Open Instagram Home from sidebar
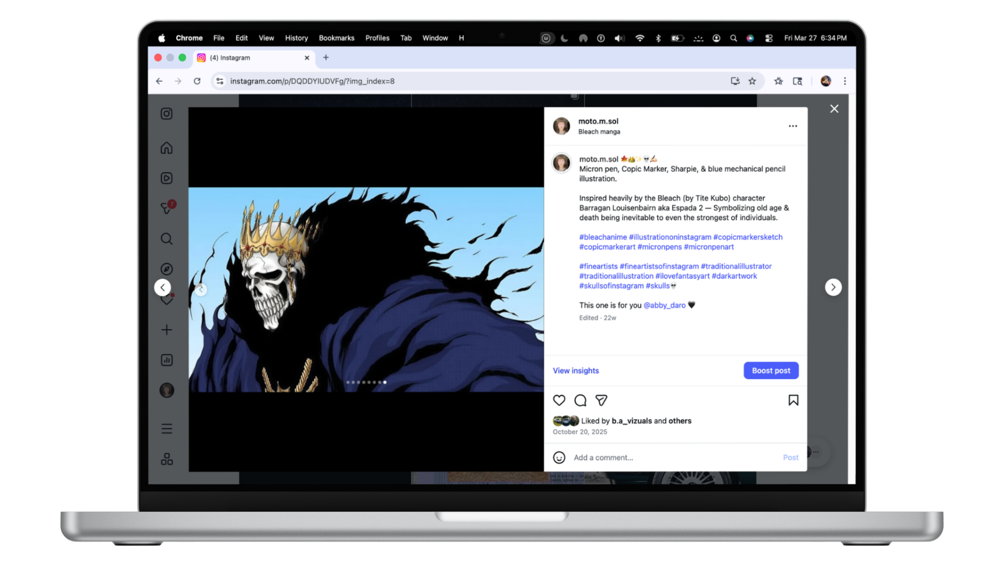The height and width of the screenshot is (565, 1004). (166, 148)
